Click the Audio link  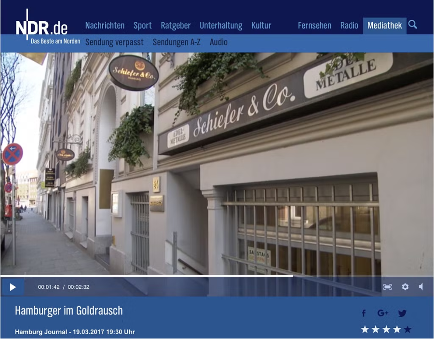[x=218, y=42]
